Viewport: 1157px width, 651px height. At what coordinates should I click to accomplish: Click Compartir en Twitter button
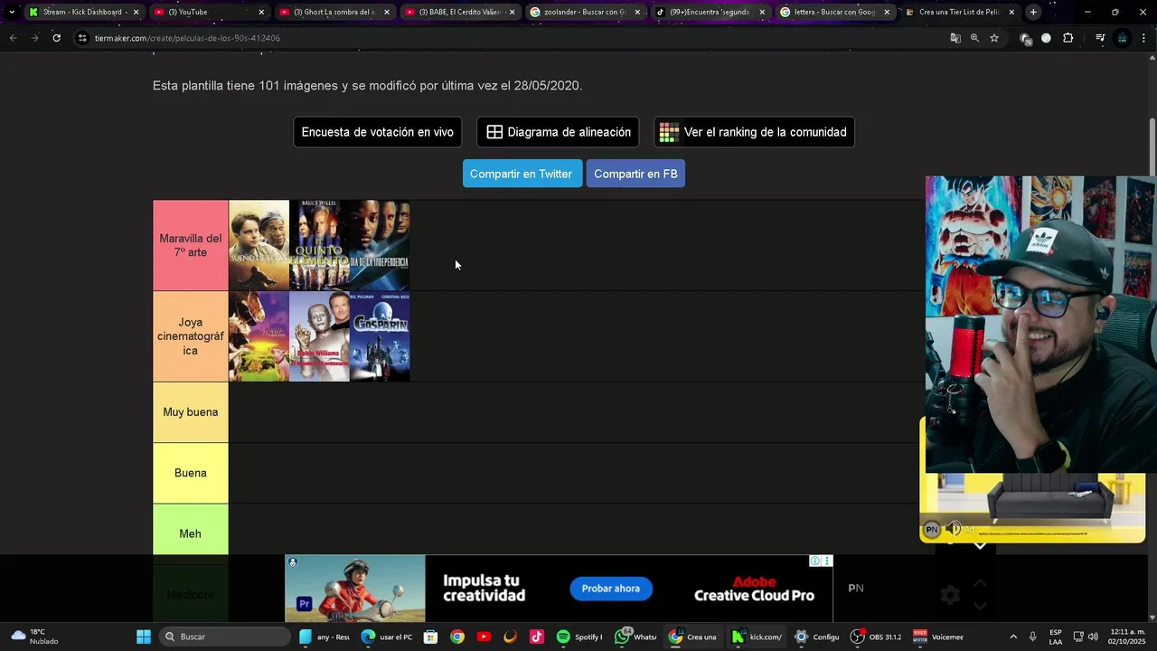[522, 174]
